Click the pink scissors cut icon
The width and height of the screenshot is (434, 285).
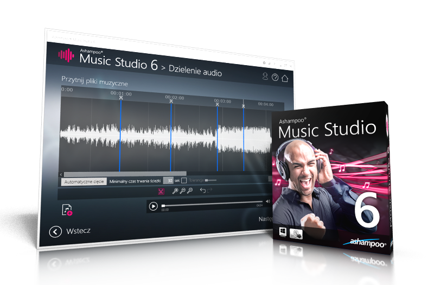pyautogui.click(x=161, y=191)
